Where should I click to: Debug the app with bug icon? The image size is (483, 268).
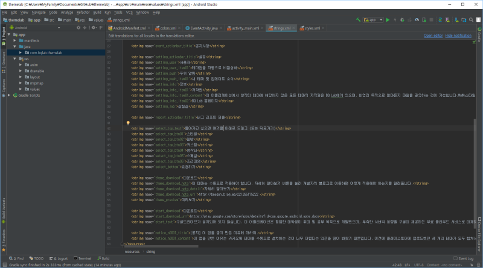[402, 20]
